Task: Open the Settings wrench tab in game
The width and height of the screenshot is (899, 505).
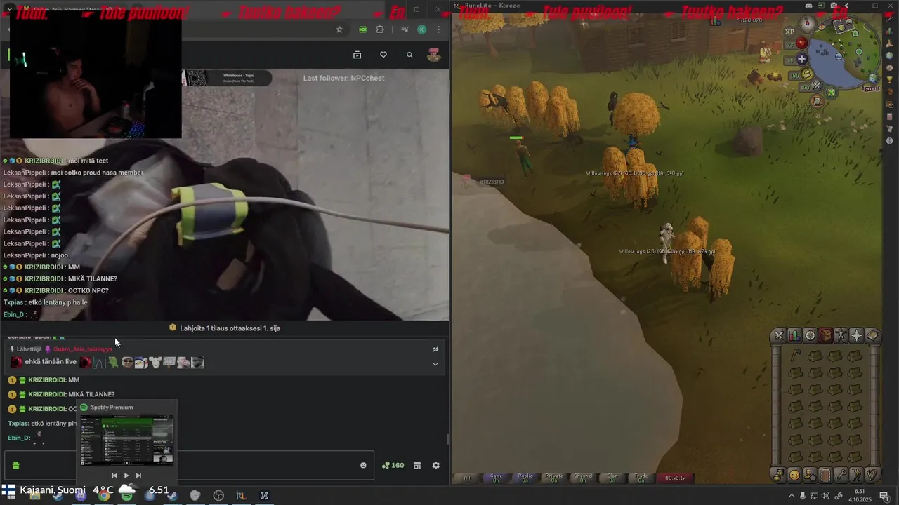Action: pos(841,475)
